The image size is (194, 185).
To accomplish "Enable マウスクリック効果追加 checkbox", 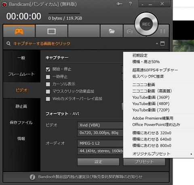I will [x=48, y=91].
